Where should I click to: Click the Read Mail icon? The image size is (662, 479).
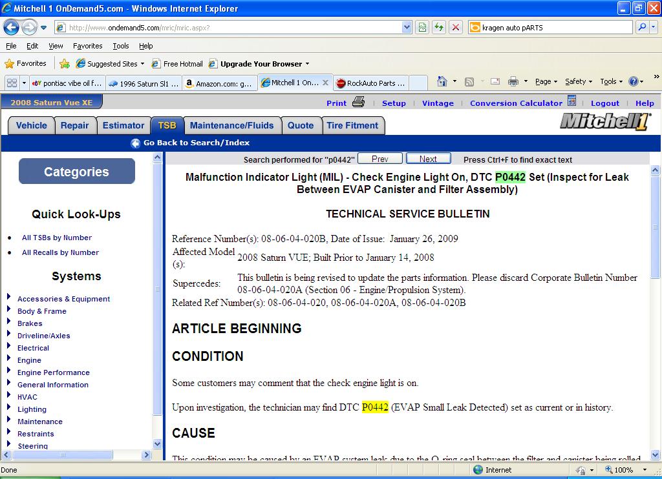[495, 81]
